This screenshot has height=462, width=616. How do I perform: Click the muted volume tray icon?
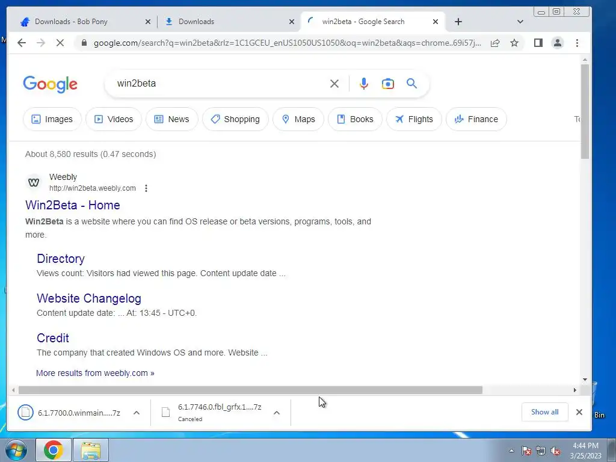pos(555,451)
